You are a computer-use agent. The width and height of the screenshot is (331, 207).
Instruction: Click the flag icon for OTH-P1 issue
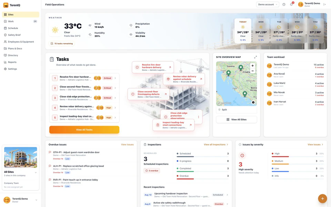pyautogui.click(x=50, y=152)
